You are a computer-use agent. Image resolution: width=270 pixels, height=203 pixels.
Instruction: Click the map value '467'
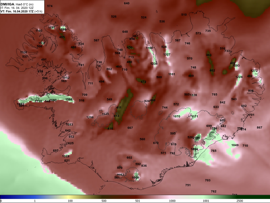pos(136,36)
